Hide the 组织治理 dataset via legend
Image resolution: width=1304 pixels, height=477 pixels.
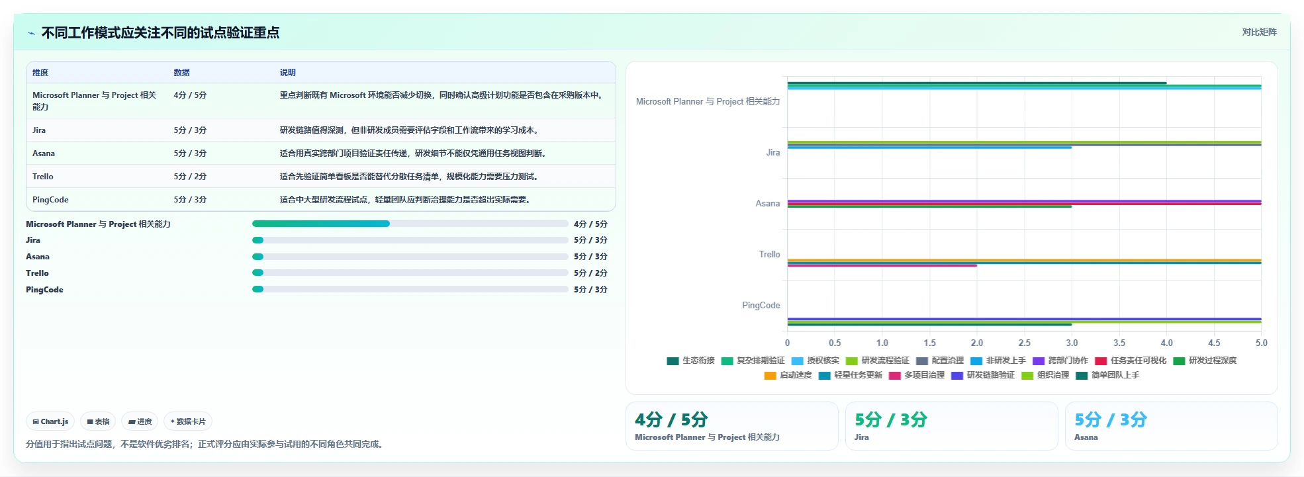pos(1045,375)
